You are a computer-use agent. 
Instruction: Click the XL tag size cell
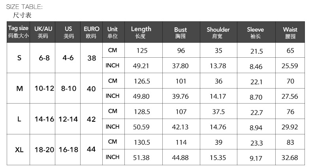(x=19, y=150)
